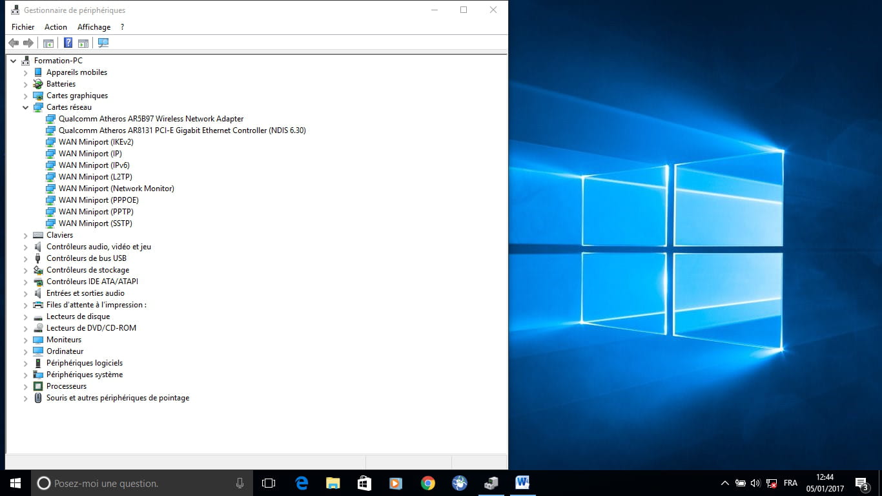Select WAN Miniport (Network Monitor)

(x=116, y=189)
